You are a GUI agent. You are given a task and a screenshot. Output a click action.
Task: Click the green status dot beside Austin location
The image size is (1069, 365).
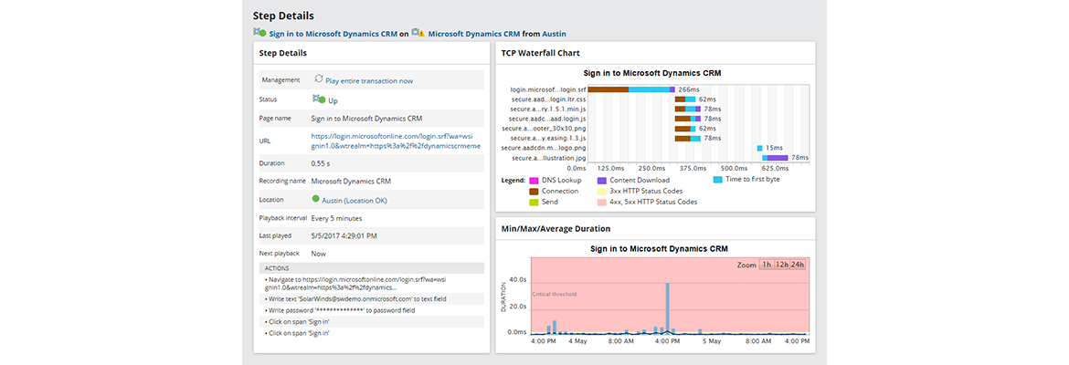pos(315,200)
